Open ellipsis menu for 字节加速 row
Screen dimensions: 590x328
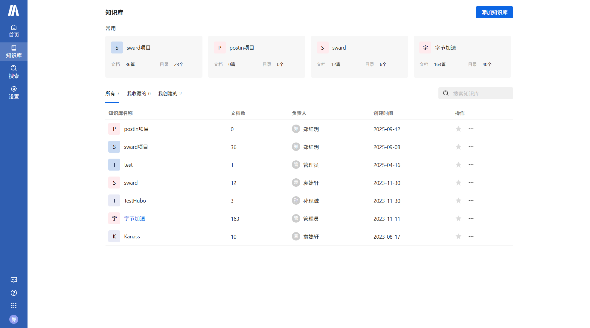tap(471, 219)
